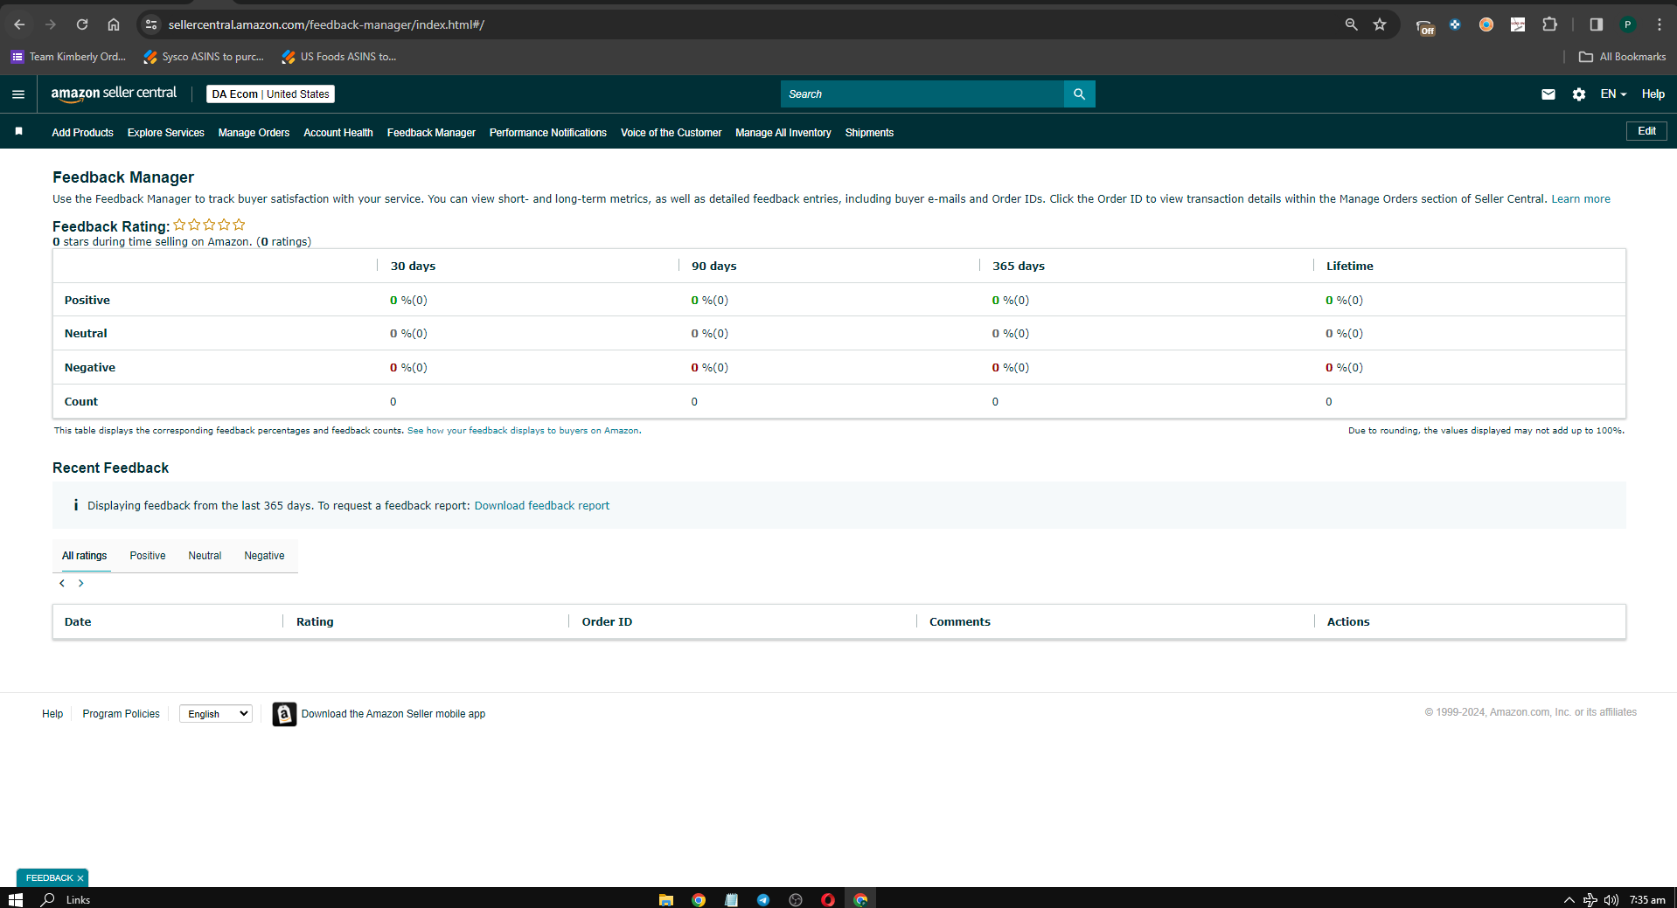Open the Help link in the header
Screen dimensions: 1677x908
(x=1653, y=94)
